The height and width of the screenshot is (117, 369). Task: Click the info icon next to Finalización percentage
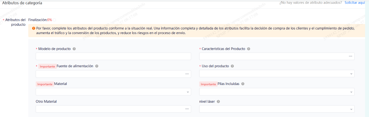click(55, 20)
